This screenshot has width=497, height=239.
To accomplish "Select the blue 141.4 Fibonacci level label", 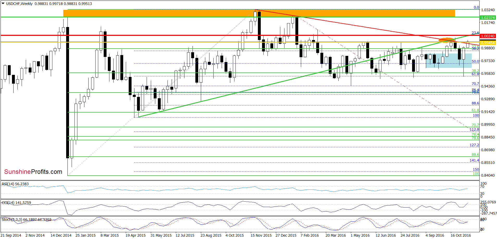I will coord(474,160).
